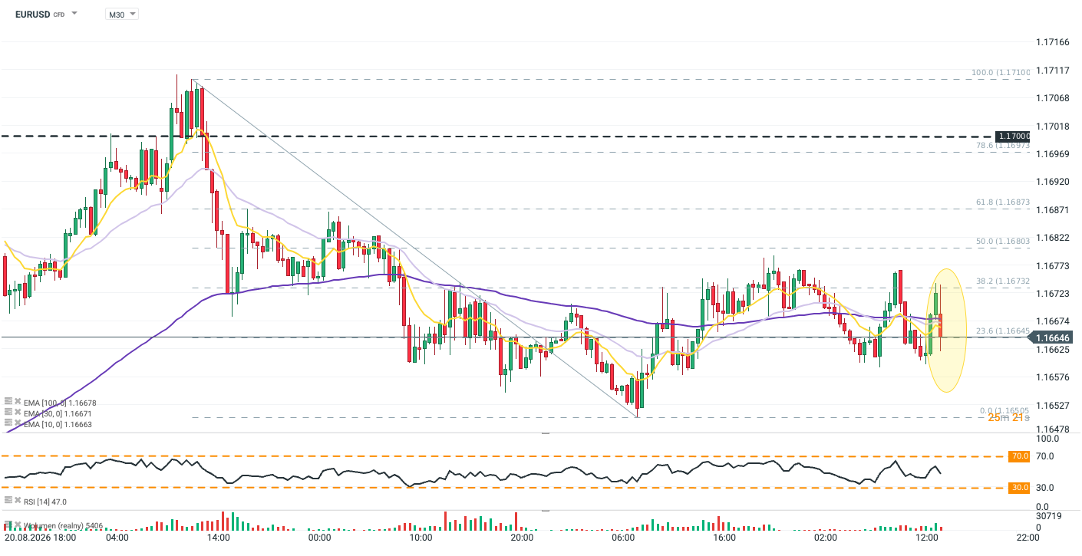The width and height of the screenshot is (1082, 556).
Task: Expand the EURUSD instrument dropdown arrow
Action: click(x=74, y=14)
